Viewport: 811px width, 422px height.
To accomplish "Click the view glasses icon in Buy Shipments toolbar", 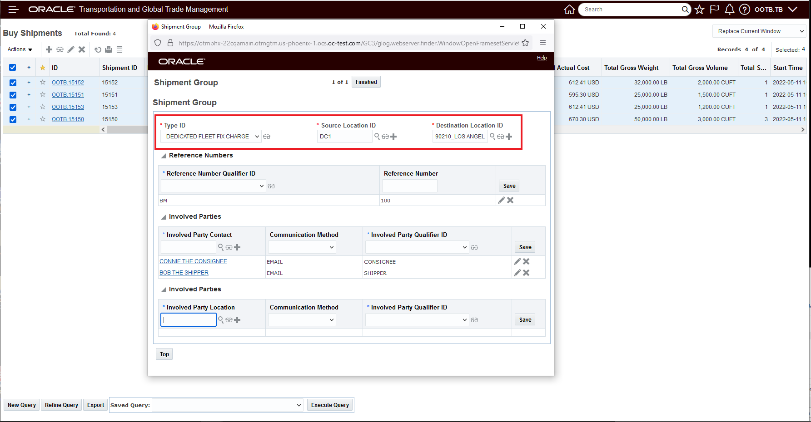I will coord(60,49).
